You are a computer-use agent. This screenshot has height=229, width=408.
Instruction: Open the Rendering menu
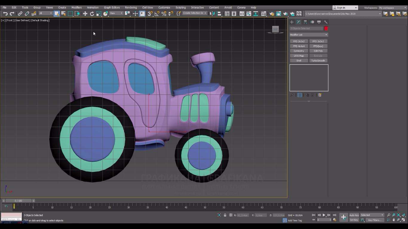click(x=131, y=7)
